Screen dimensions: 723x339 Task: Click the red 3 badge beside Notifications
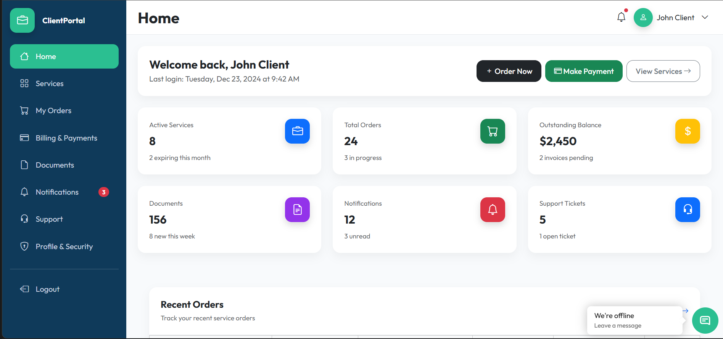pyautogui.click(x=104, y=192)
